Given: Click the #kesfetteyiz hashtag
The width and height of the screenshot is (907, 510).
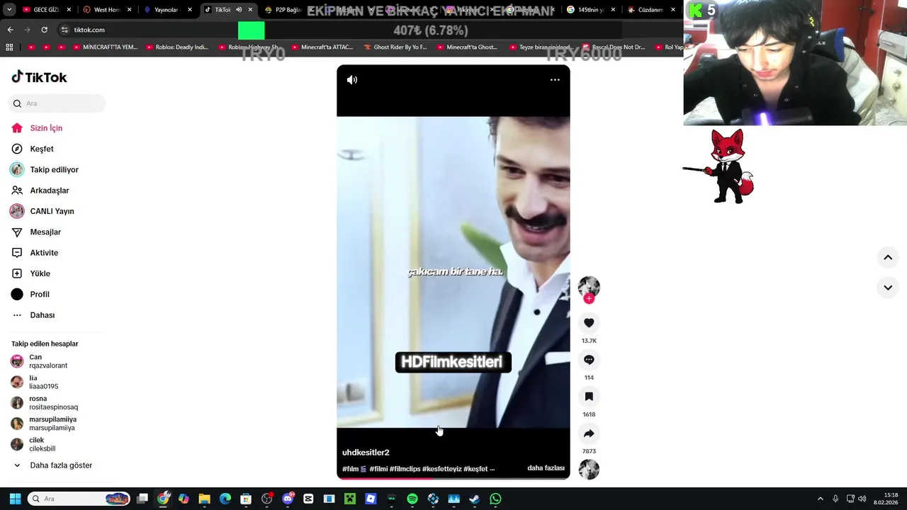Looking at the screenshot, I should point(442,469).
